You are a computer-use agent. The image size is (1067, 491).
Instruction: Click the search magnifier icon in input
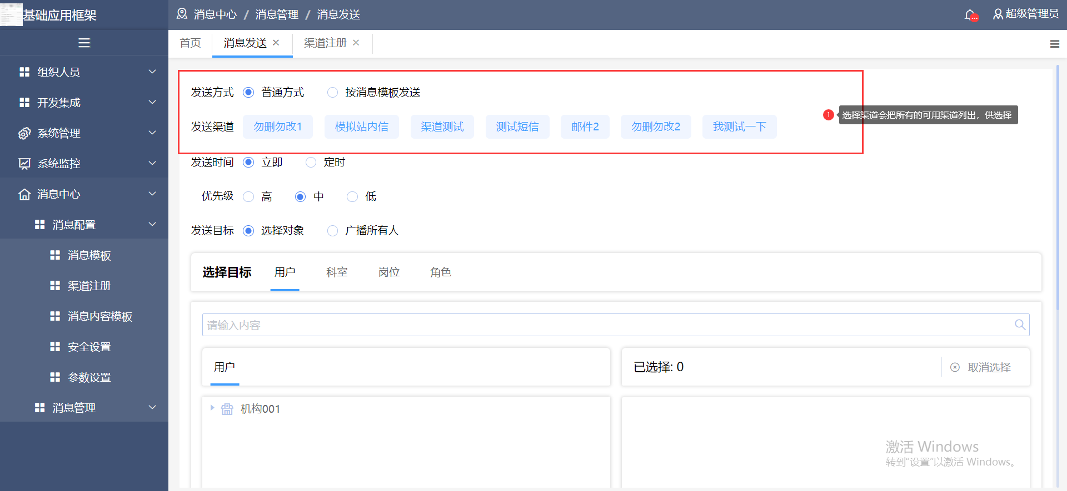[1020, 325]
